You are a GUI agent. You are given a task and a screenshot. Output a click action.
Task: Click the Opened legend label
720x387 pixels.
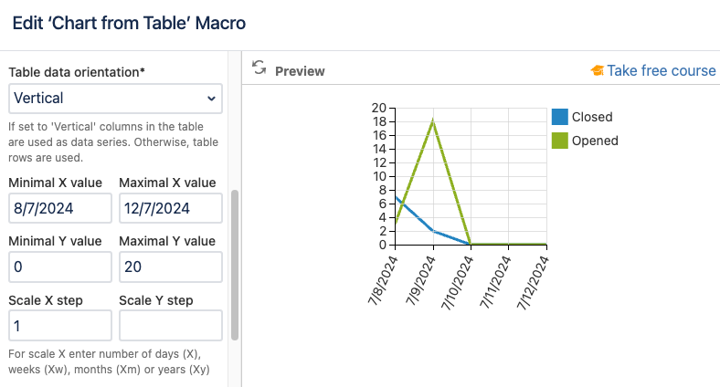[x=595, y=141]
